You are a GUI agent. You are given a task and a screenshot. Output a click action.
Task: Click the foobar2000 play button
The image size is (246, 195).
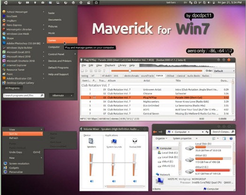(x=86, y=71)
